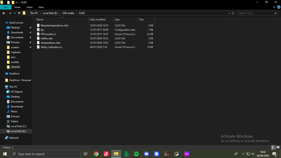
Task: Select This PC in navigation pane
Action: click(13, 87)
